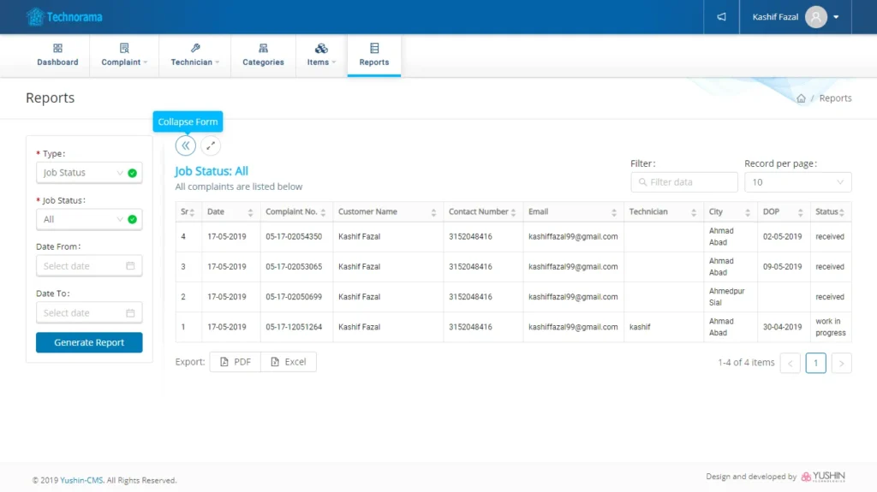Collapse the form with double-chevron icon
Image resolution: width=877 pixels, height=492 pixels.
[x=186, y=145]
